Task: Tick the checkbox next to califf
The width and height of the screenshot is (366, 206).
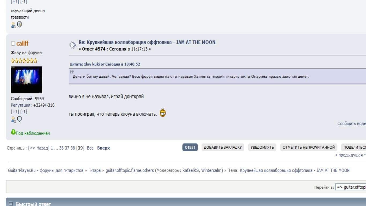Action: [x=13, y=43]
